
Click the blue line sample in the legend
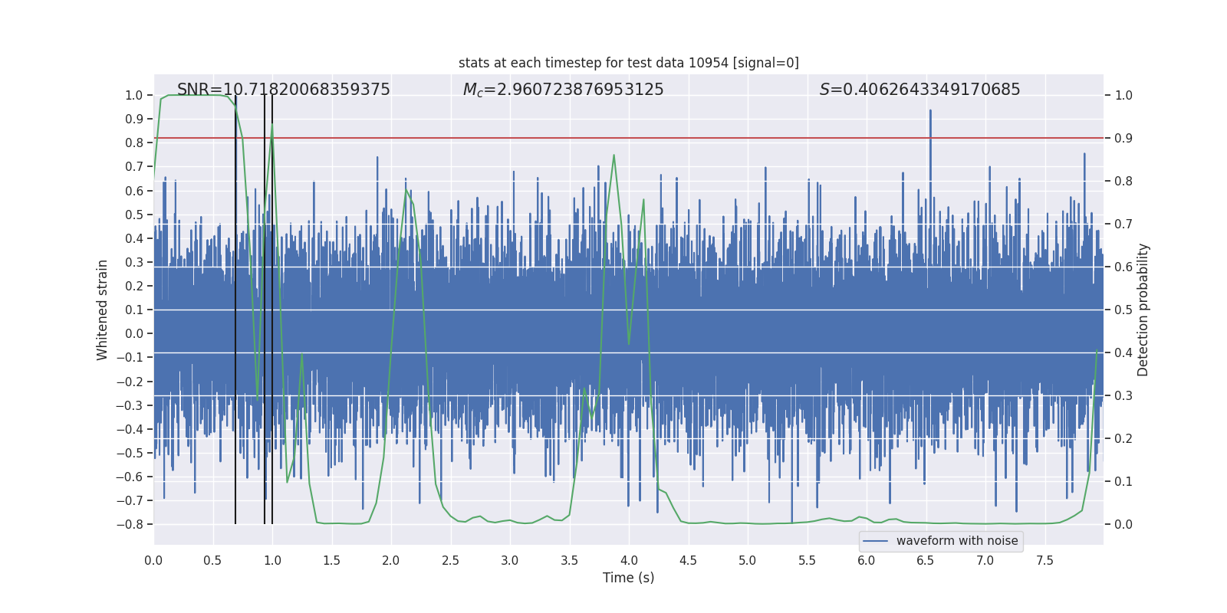(875, 541)
